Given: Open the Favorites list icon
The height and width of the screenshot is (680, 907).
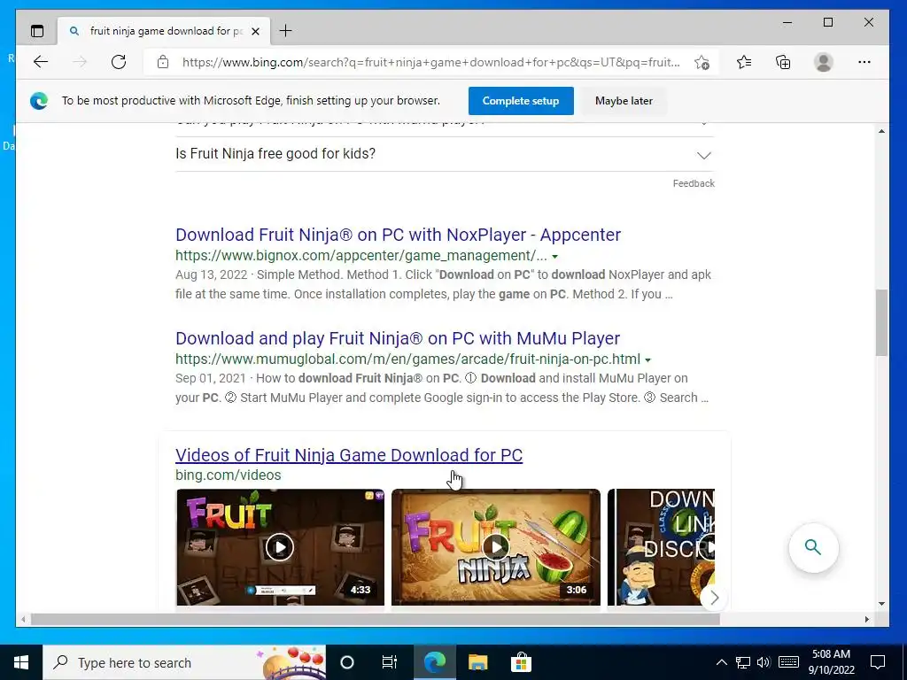Looking at the screenshot, I should pyautogui.click(x=744, y=62).
